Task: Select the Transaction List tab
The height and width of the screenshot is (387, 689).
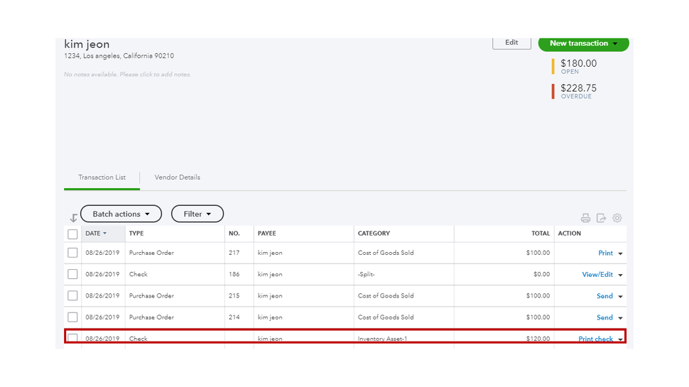Action: click(102, 178)
